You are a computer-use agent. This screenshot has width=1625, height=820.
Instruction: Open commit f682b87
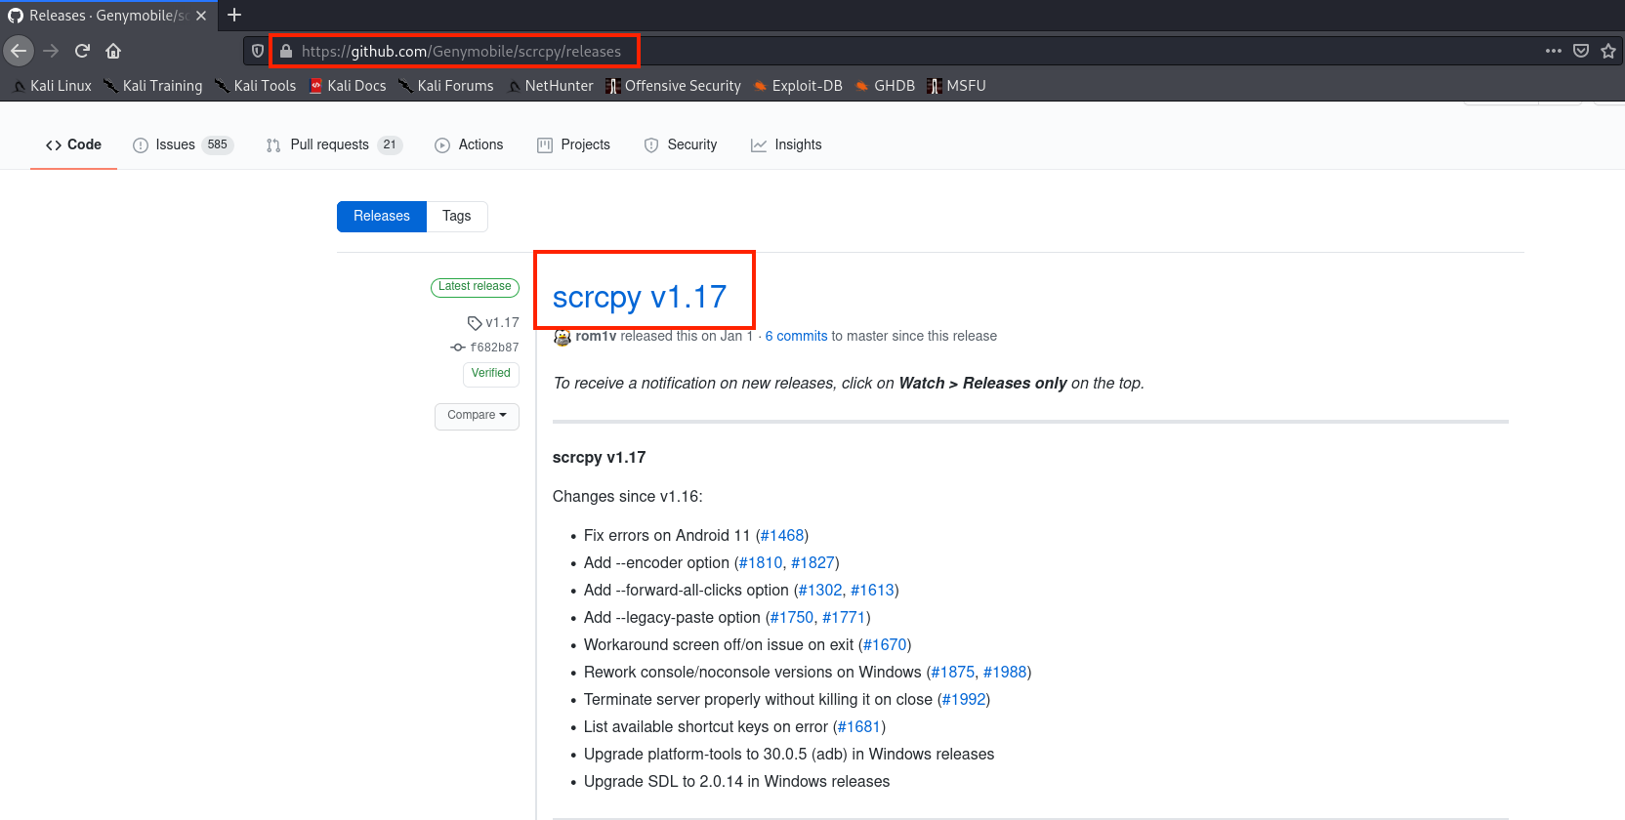484,348
